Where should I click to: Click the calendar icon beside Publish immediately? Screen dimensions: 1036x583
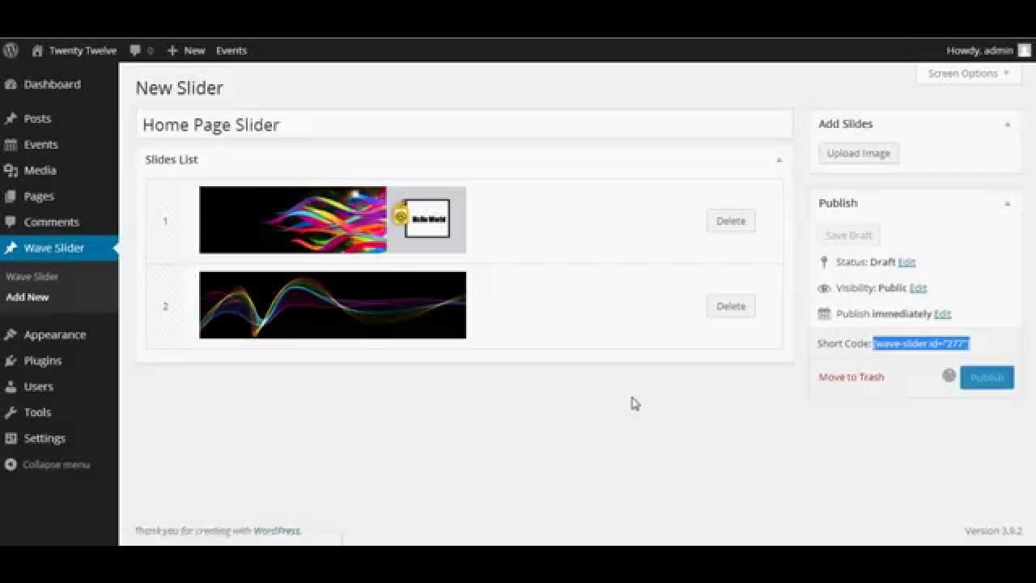(x=824, y=314)
